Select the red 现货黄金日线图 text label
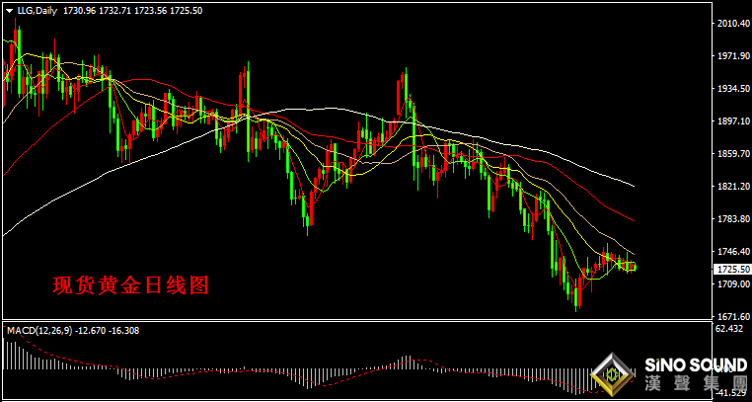 (x=130, y=285)
